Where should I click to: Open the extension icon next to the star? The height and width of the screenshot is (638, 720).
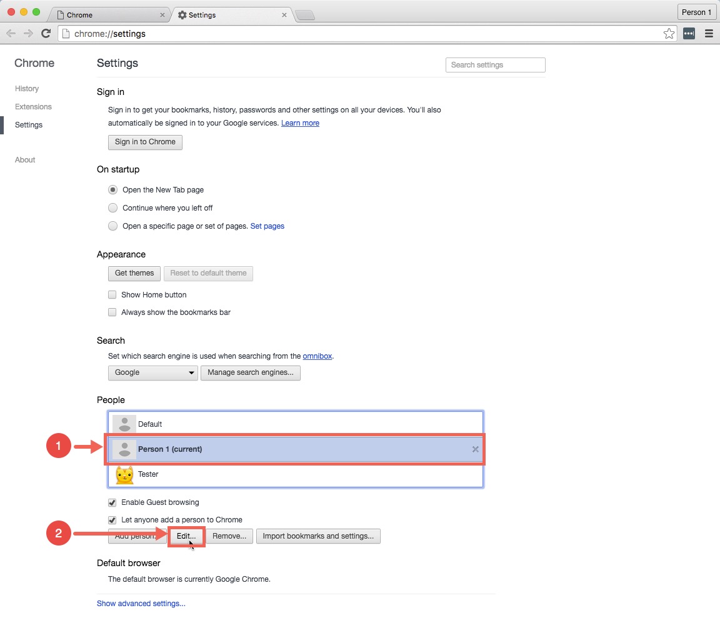[x=689, y=34]
